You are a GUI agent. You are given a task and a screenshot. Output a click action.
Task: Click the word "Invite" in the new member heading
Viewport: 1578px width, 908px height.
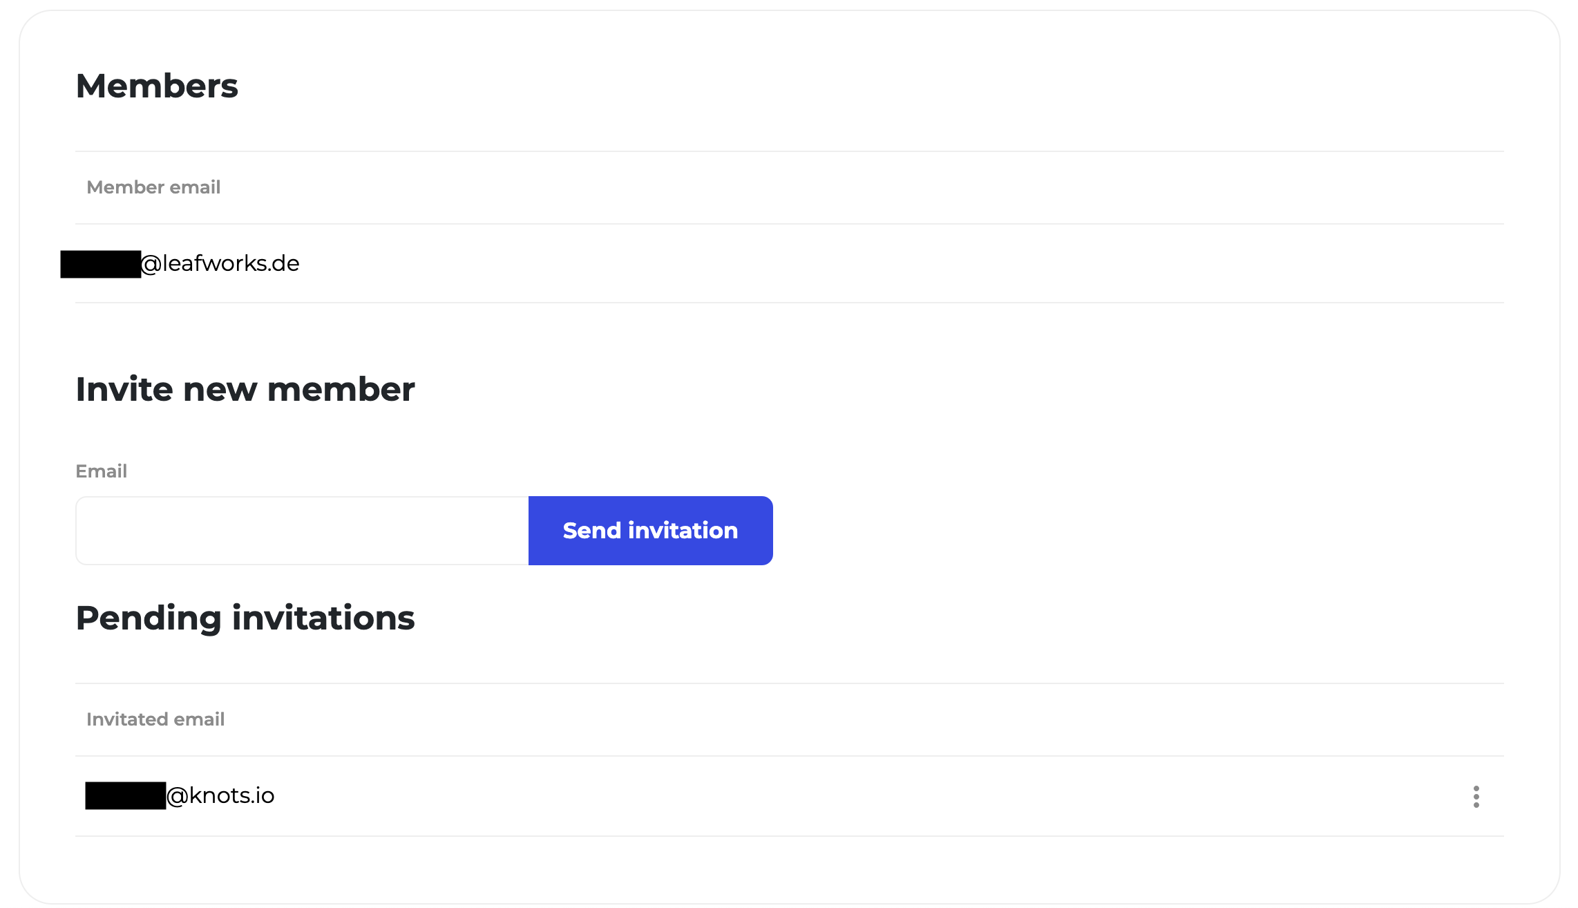click(124, 389)
